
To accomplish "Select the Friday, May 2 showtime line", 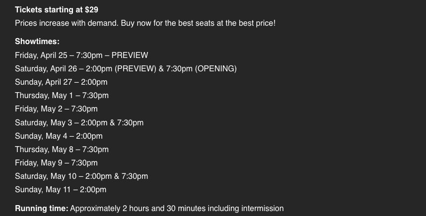I will click(56, 109).
